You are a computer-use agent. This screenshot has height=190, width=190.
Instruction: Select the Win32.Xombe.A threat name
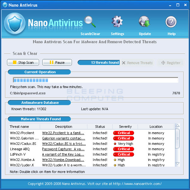click(22, 160)
